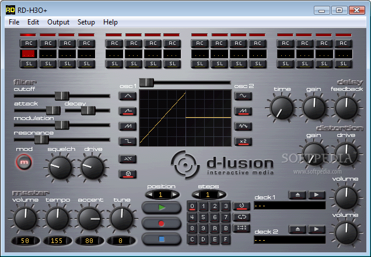
Task: Click the shuffle x-arrows button beside the keypad
Action: (242, 228)
